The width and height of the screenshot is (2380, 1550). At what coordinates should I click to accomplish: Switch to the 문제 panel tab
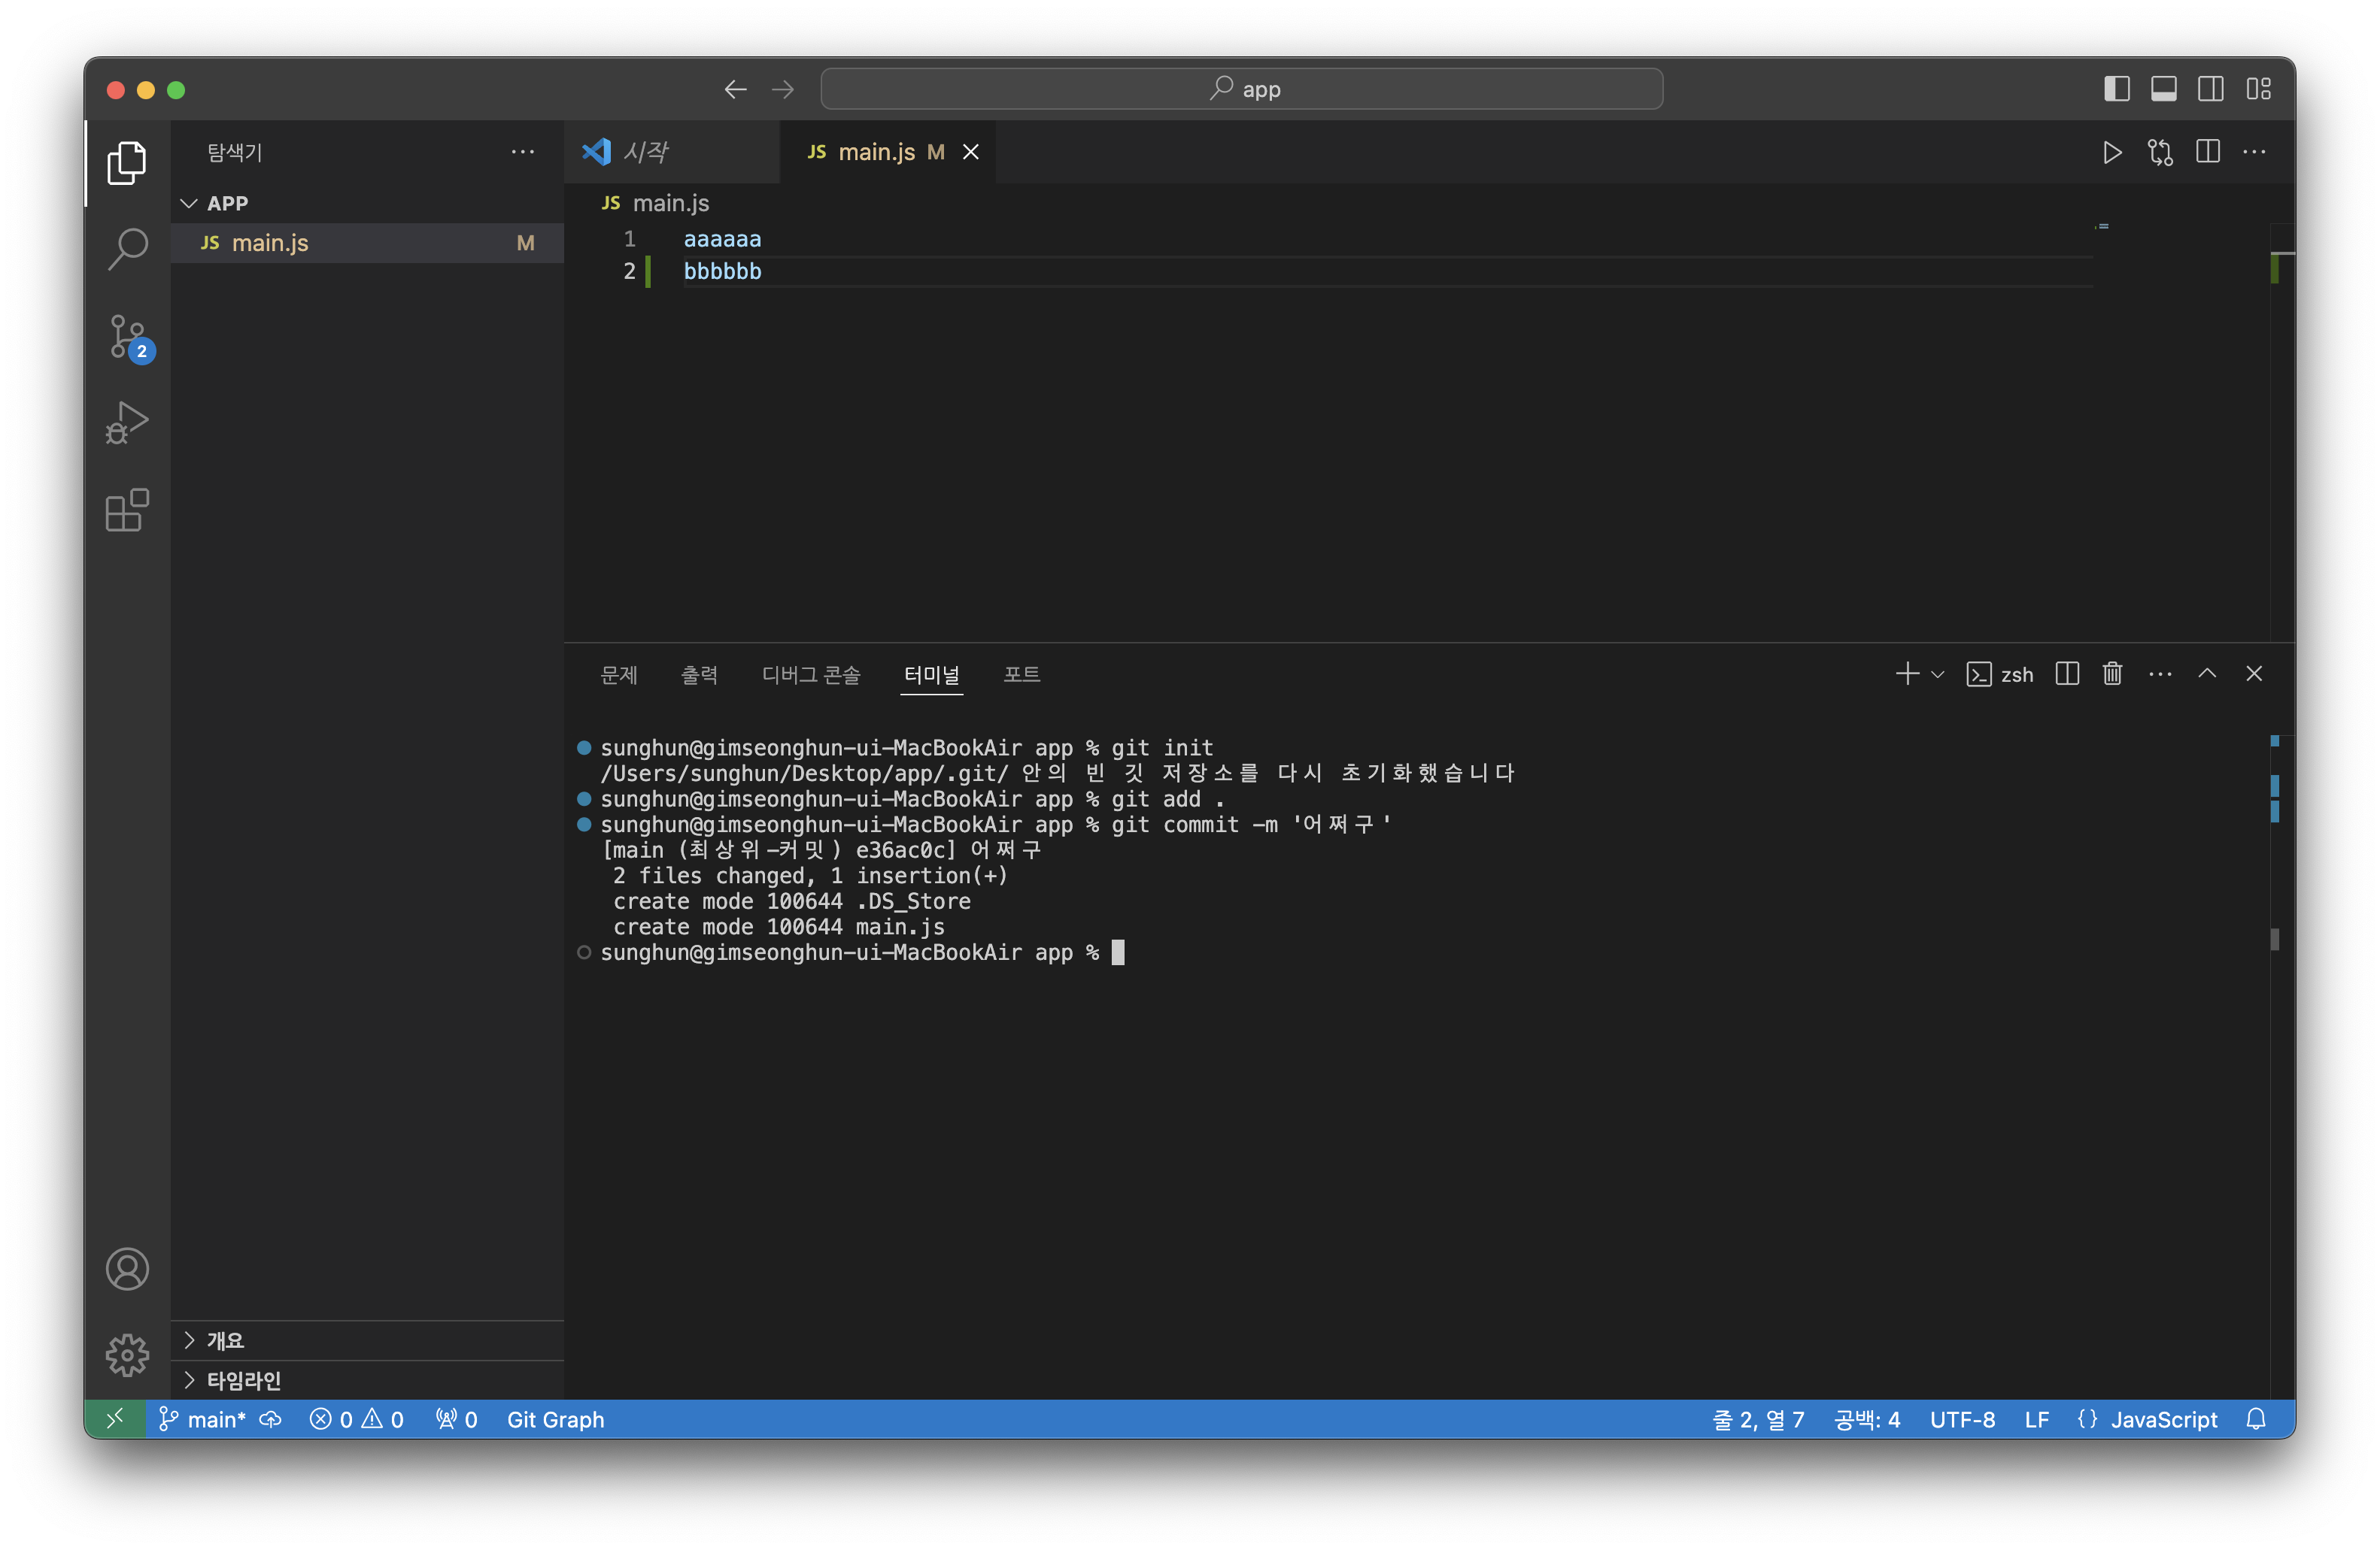618,674
